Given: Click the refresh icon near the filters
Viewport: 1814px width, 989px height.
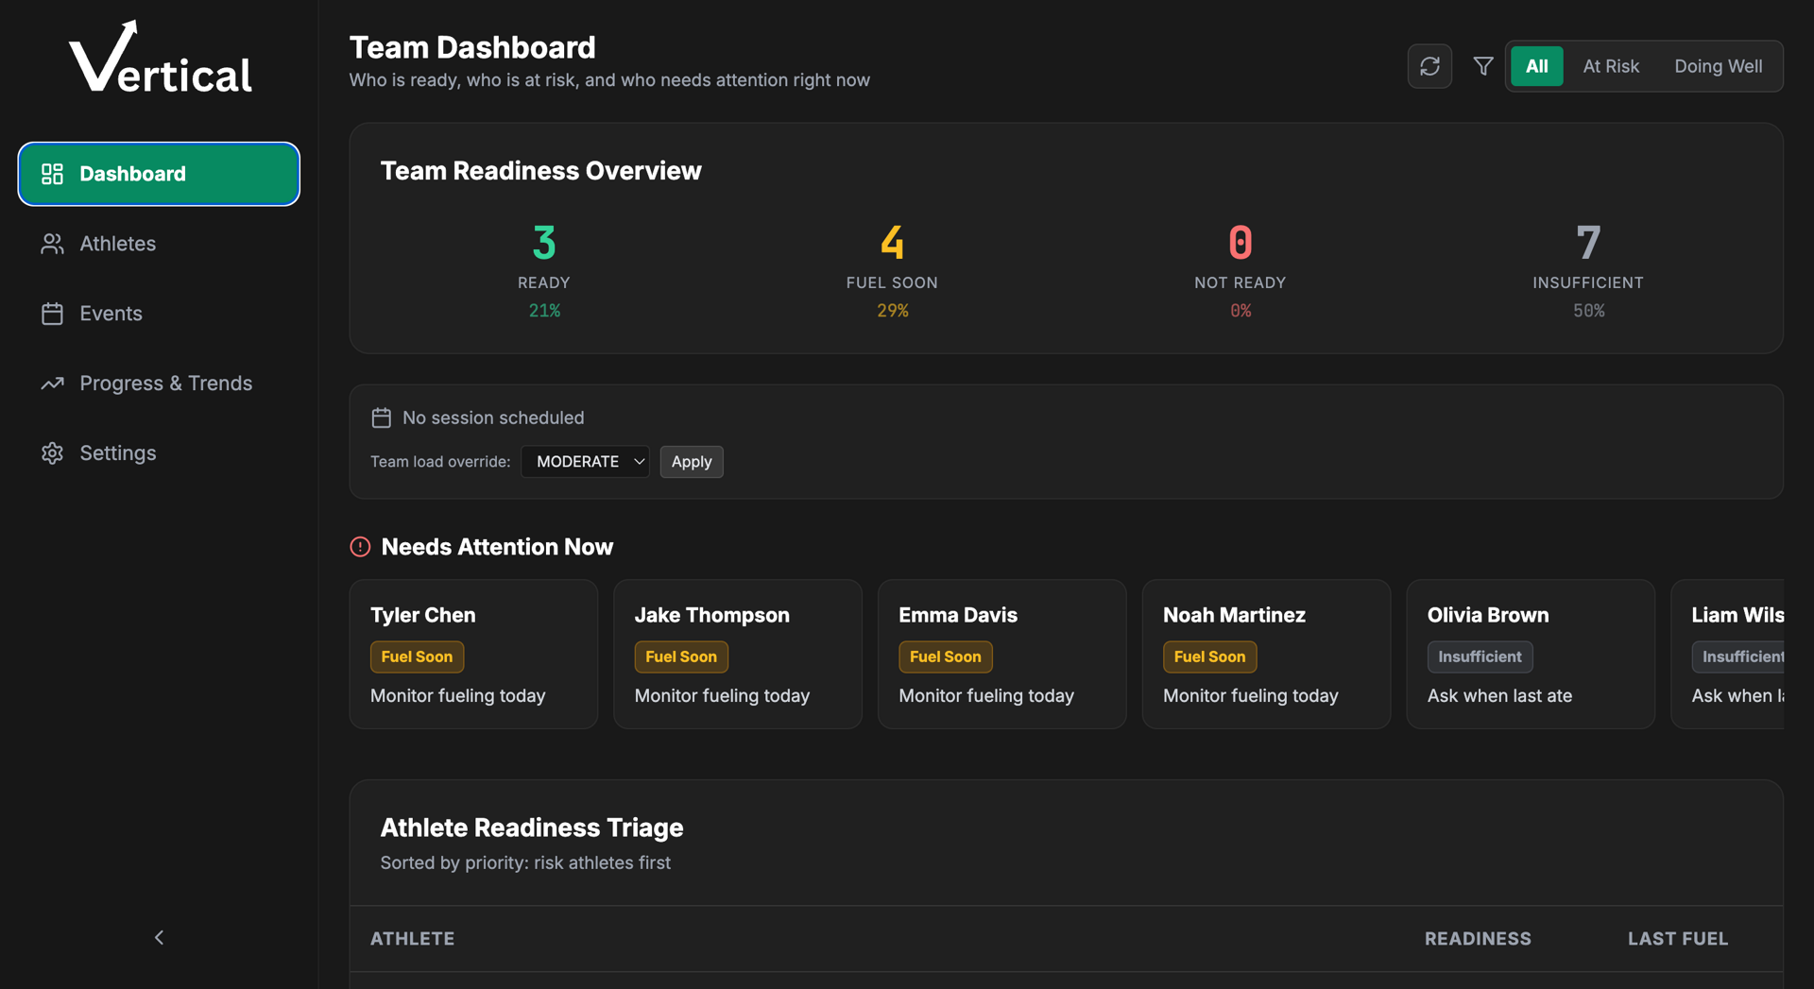Looking at the screenshot, I should [x=1429, y=66].
